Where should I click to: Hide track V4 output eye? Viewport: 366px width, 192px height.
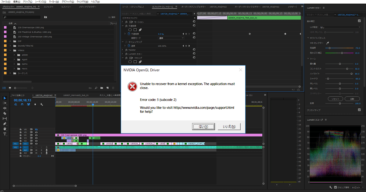click(36, 135)
